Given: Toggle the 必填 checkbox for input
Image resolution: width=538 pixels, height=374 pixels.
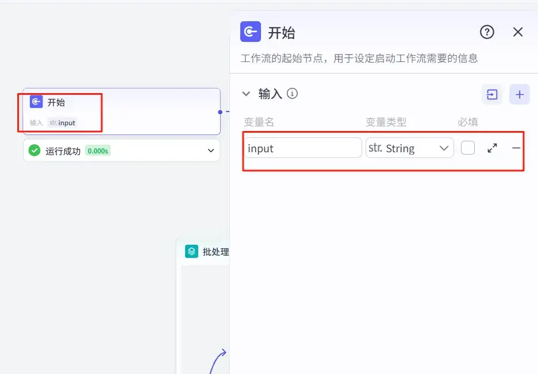Looking at the screenshot, I should coord(468,148).
